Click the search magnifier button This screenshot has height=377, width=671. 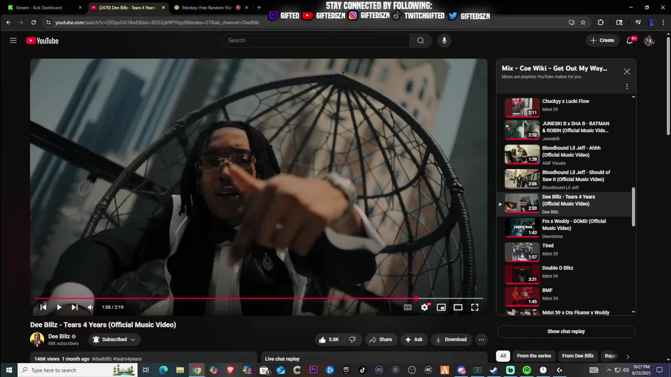[x=420, y=40]
